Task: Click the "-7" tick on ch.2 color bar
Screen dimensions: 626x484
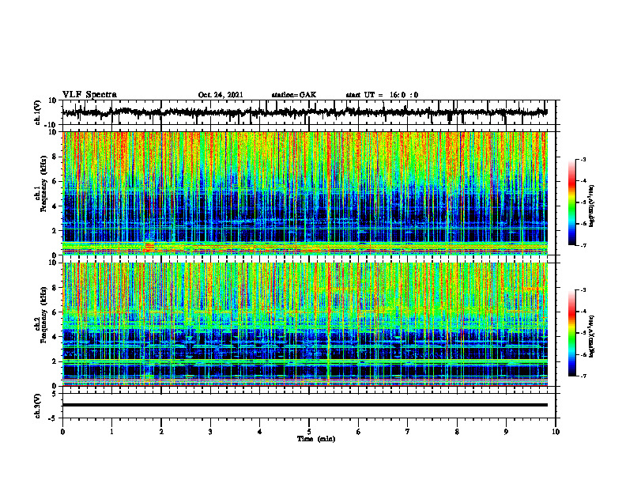Action: (x=583, y=376)
